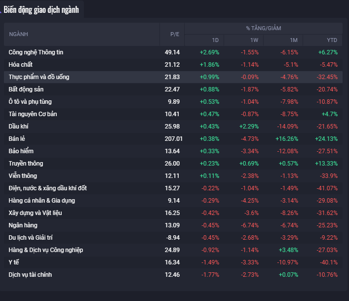Click the Ô tô và phụ tùng sector

[30, 102]
